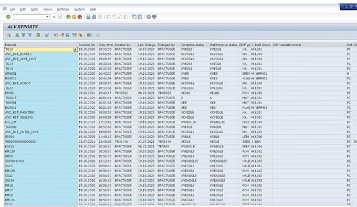This screenshot has width=357, height=207.
Task: Click the Change Layout grid icon
Action: point(89,35)
